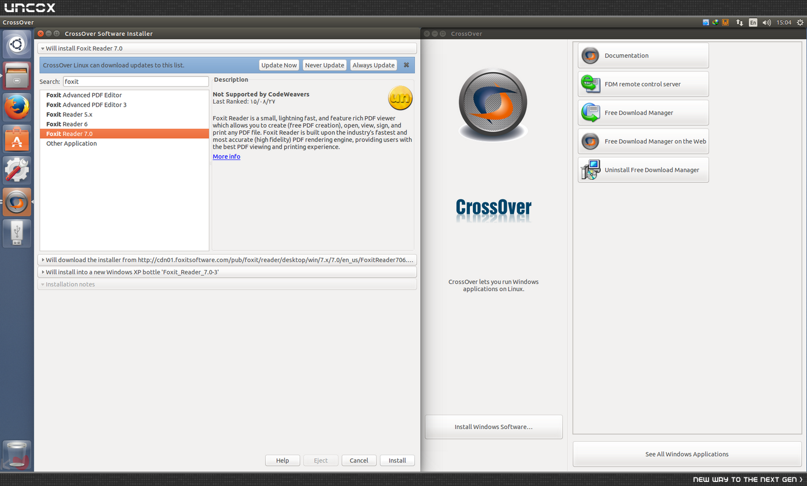Image resolution: width=807 pixels, height=486 pixels.
Task: Open the Files manager from the dock
Action: [17, 76]
